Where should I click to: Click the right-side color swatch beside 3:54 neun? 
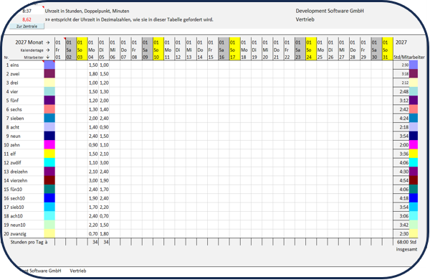pos(414,136)
